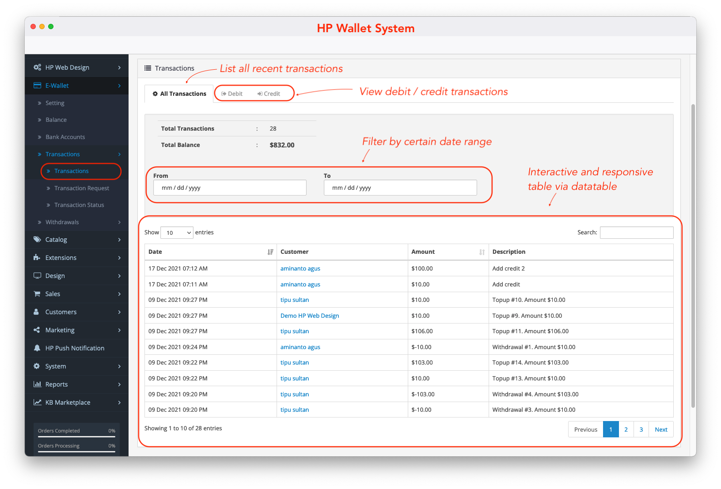Screen dimensions: 721x489
Task: Open the Show entries count dropdown
Action: (x=177, y=233)
